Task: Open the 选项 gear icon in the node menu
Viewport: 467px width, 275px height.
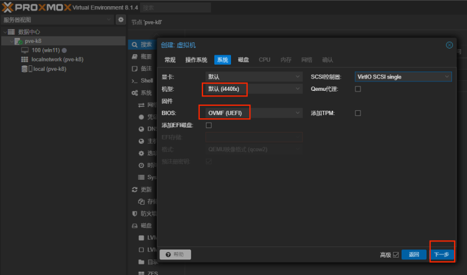Action: 141,153
